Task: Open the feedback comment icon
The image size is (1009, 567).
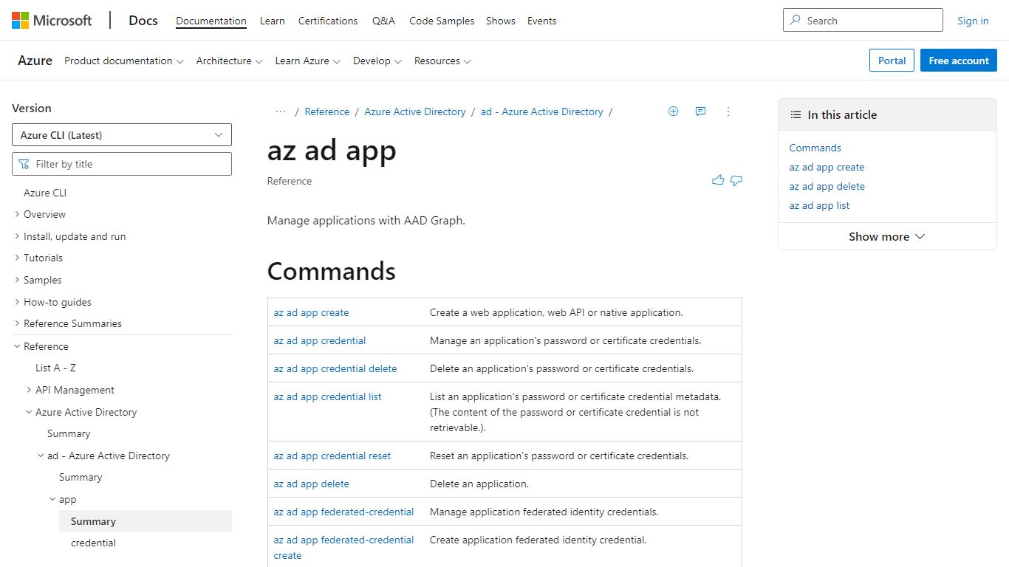Action: [700, 111]
